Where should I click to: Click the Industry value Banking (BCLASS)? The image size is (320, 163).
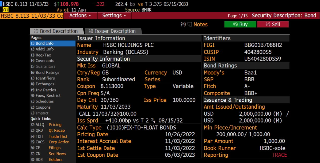[x=126, y=52]
